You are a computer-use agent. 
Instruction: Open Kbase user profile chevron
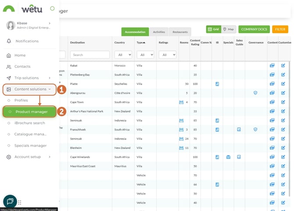pyautogui.click(x=50, y=23)
